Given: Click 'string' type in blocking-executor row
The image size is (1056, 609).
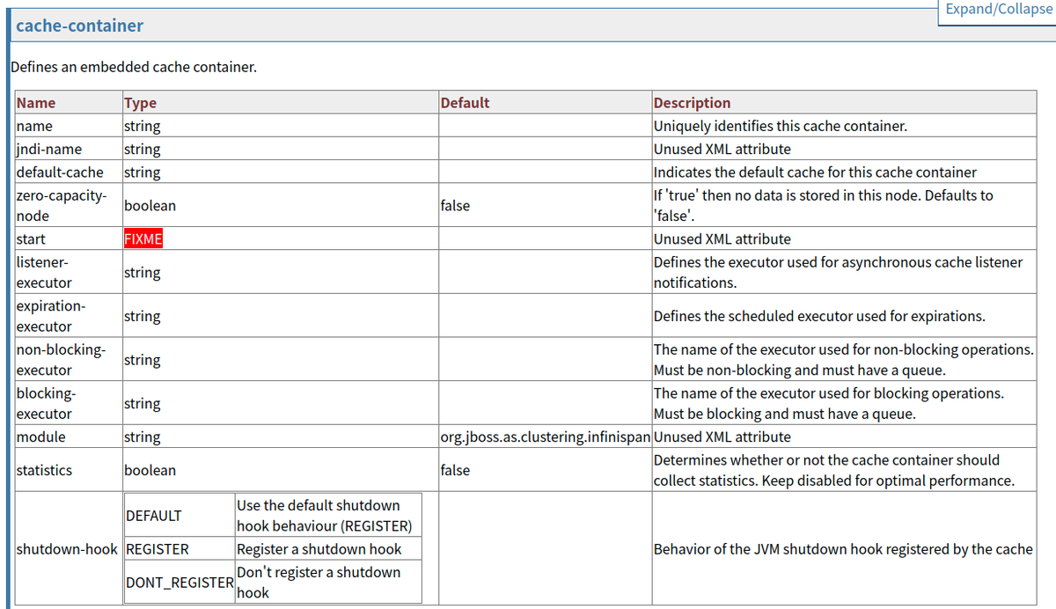Looking at the screenshot, I should 142,403.
